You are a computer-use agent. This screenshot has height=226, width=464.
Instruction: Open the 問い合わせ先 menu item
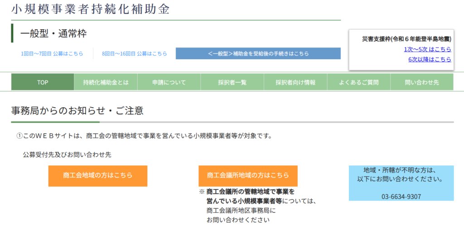pyautogui.click(x=421, y=82)
